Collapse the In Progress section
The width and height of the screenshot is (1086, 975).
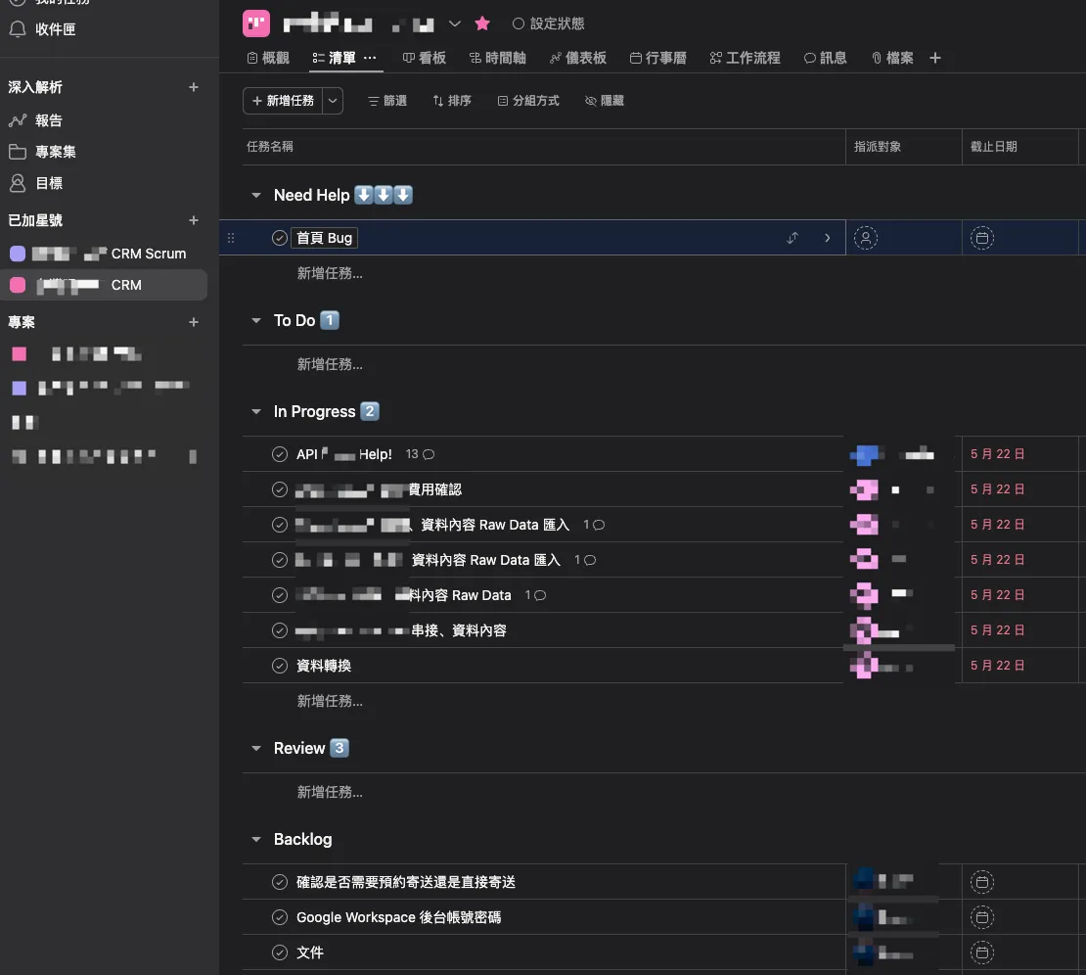pyautogui.click(x=256, y=412)
